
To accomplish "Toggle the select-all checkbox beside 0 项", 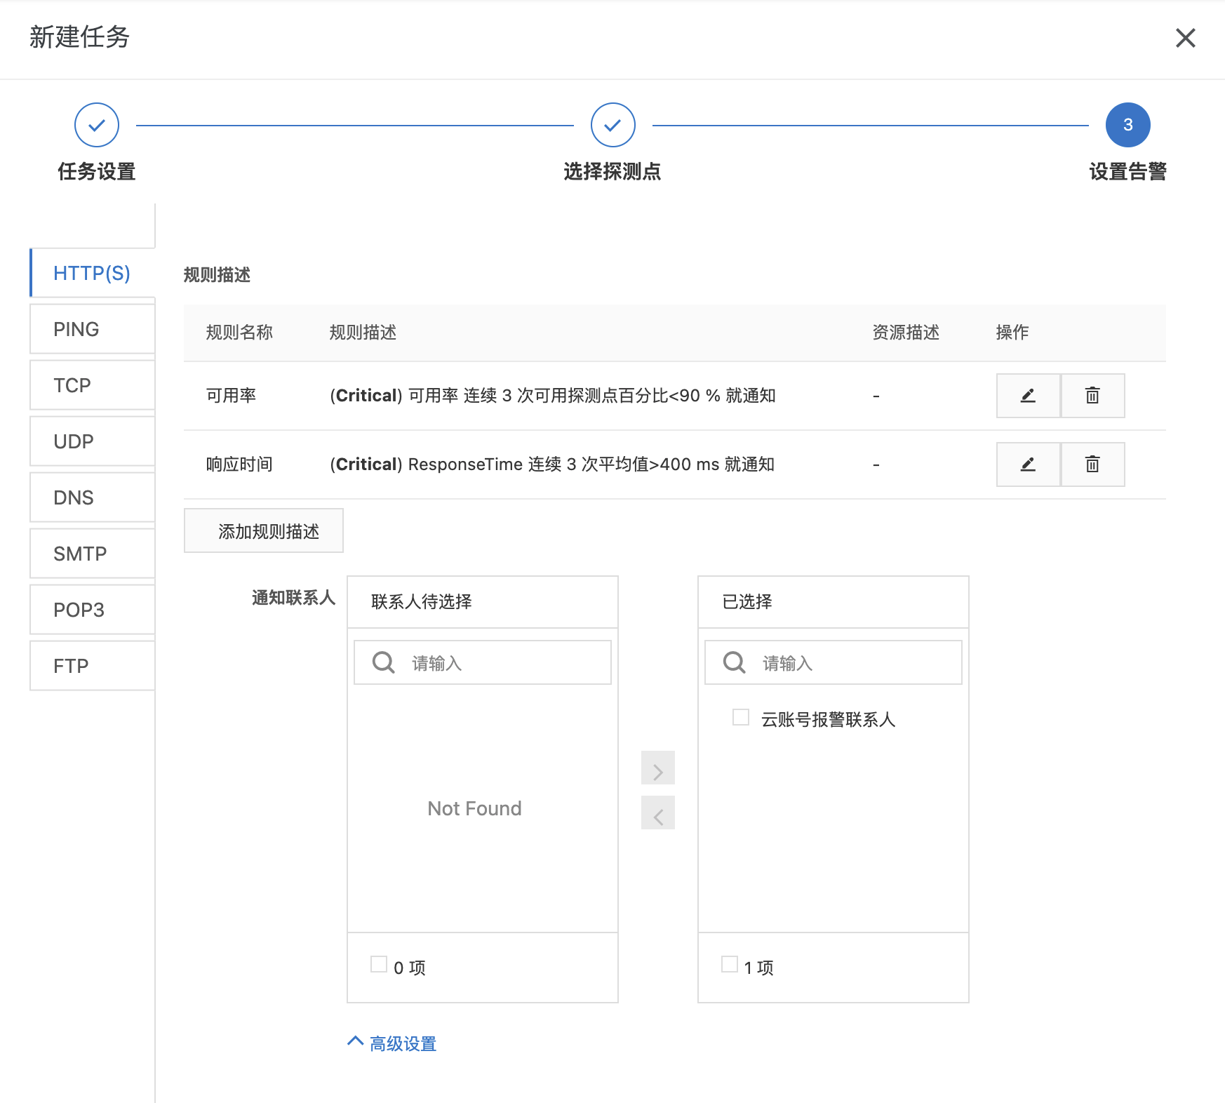I will click(379, 965).
